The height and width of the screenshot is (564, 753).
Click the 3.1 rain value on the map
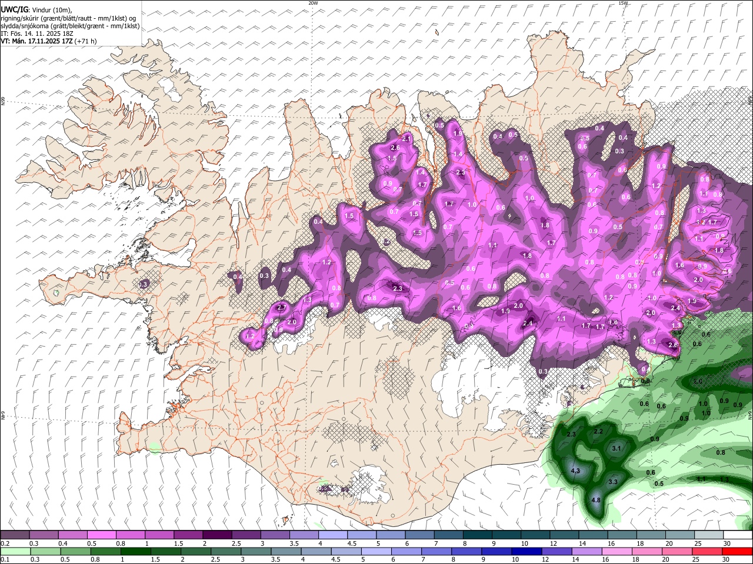617,448
